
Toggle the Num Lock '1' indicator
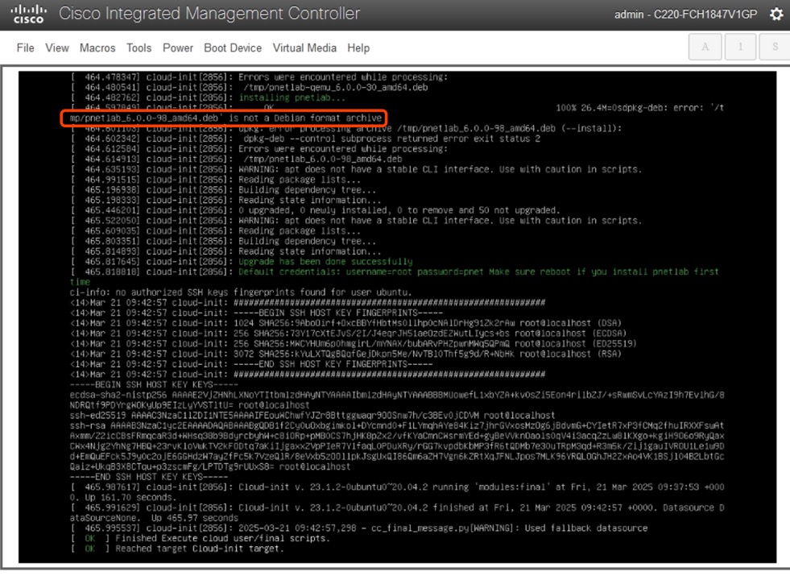tap(740, 48)
